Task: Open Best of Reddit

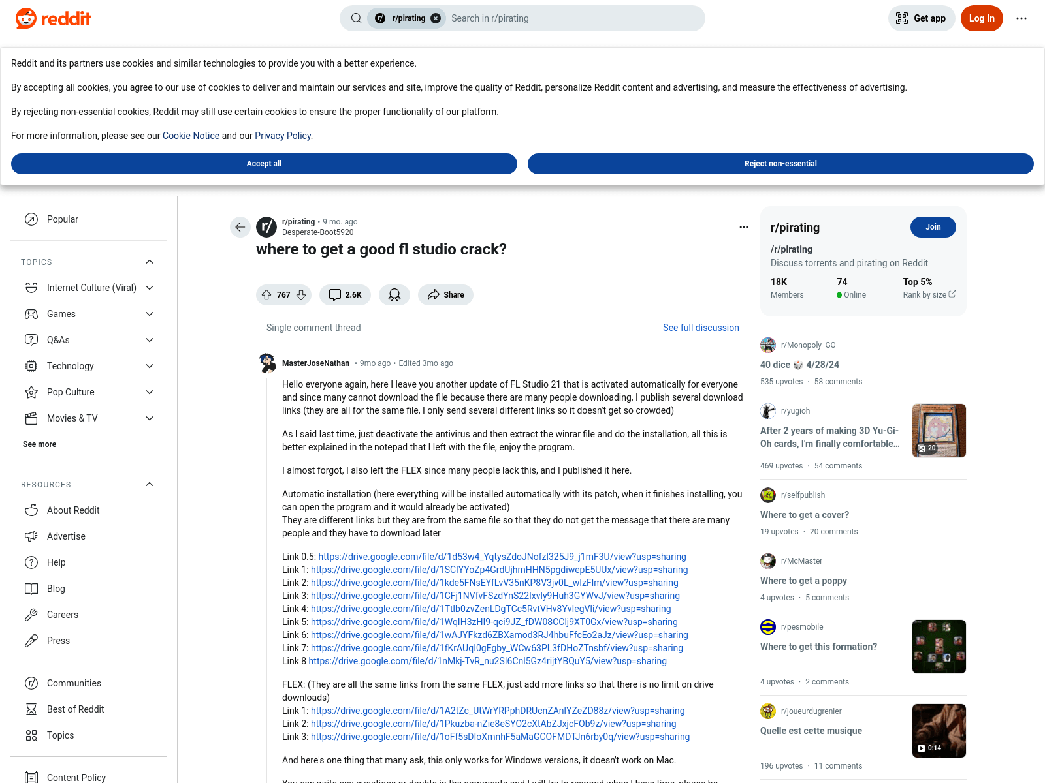Action: click(x=89, y=709)
